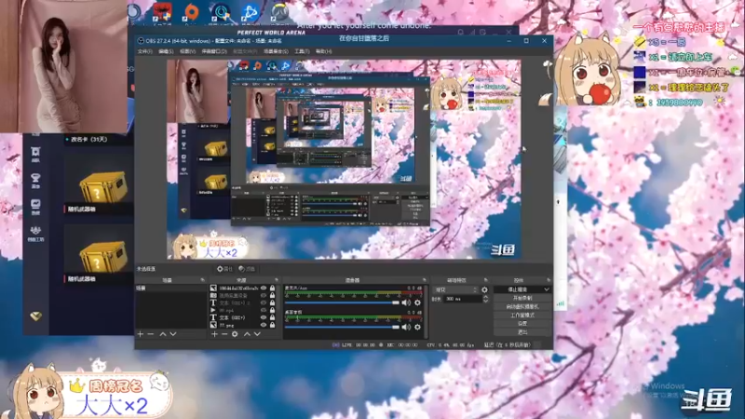This screenshot has height=419, width=745.
Task: Pop out the Sources dock panel
Action: (x=277, y=280)
